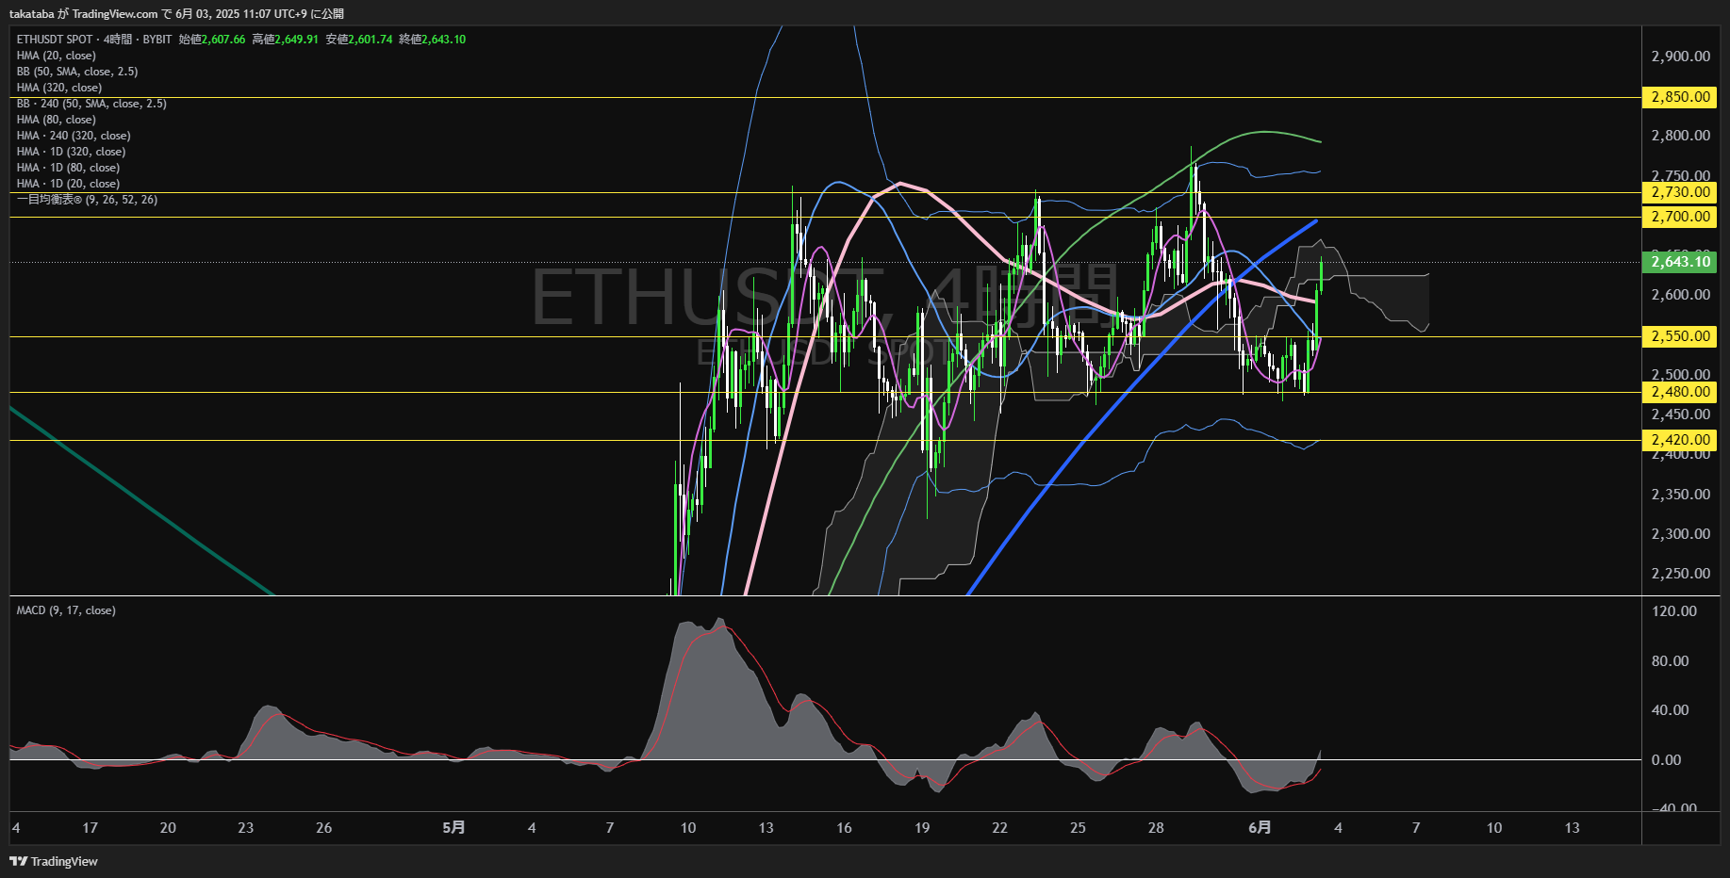Select the yellow 2,550.00 price label

click(1679, 336)
